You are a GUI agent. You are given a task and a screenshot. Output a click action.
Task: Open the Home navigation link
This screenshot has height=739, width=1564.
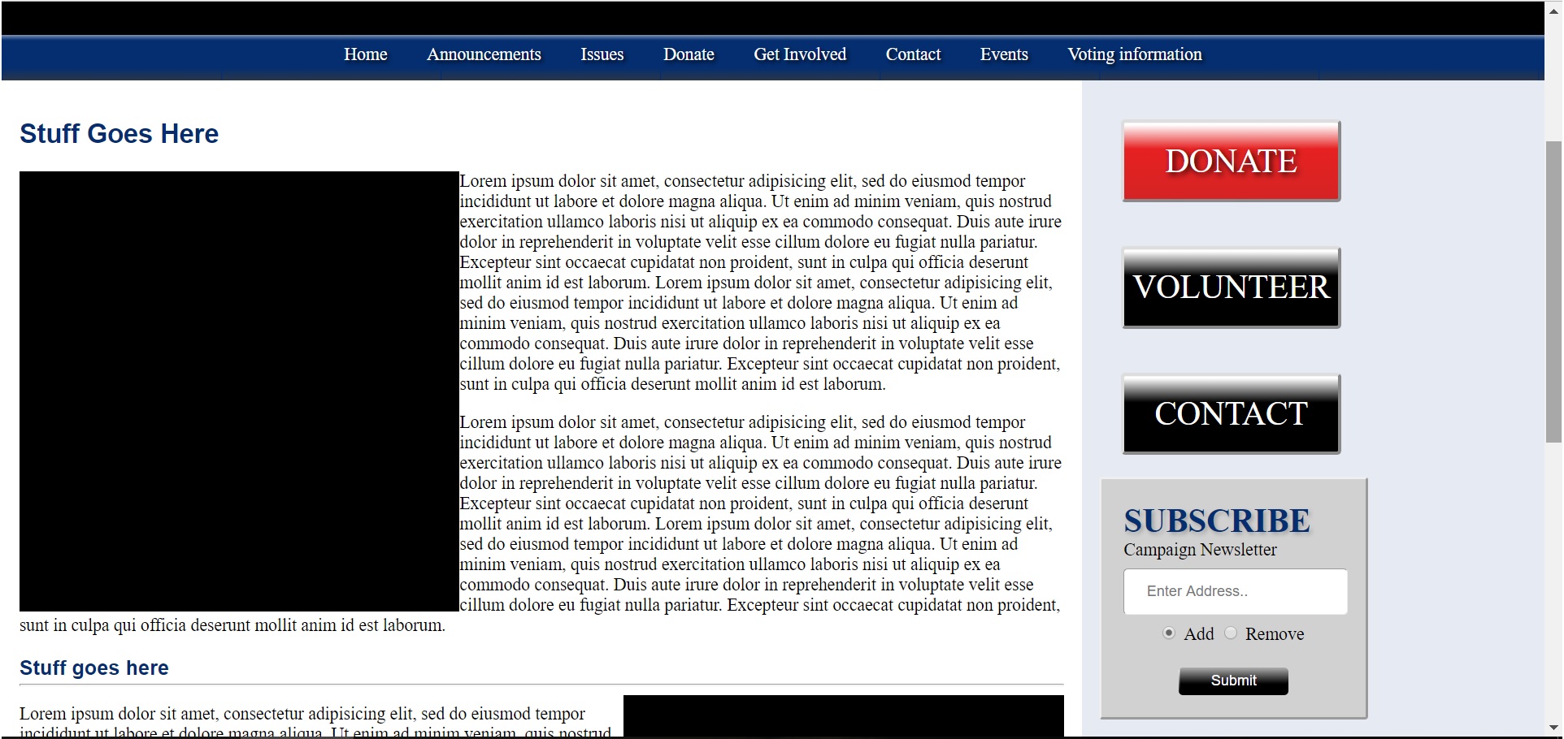pos(365,54)
